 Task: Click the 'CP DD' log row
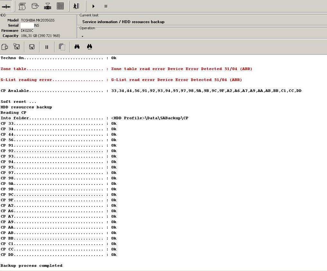(59, 255)
